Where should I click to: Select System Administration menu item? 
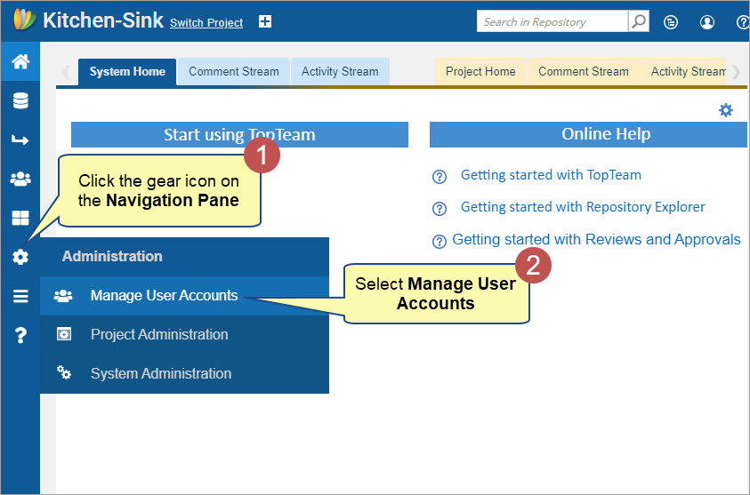[x=184, y=373]
